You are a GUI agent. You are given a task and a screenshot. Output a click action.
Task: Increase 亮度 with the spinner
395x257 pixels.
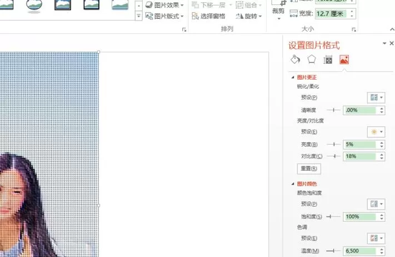tap(382, 142)
